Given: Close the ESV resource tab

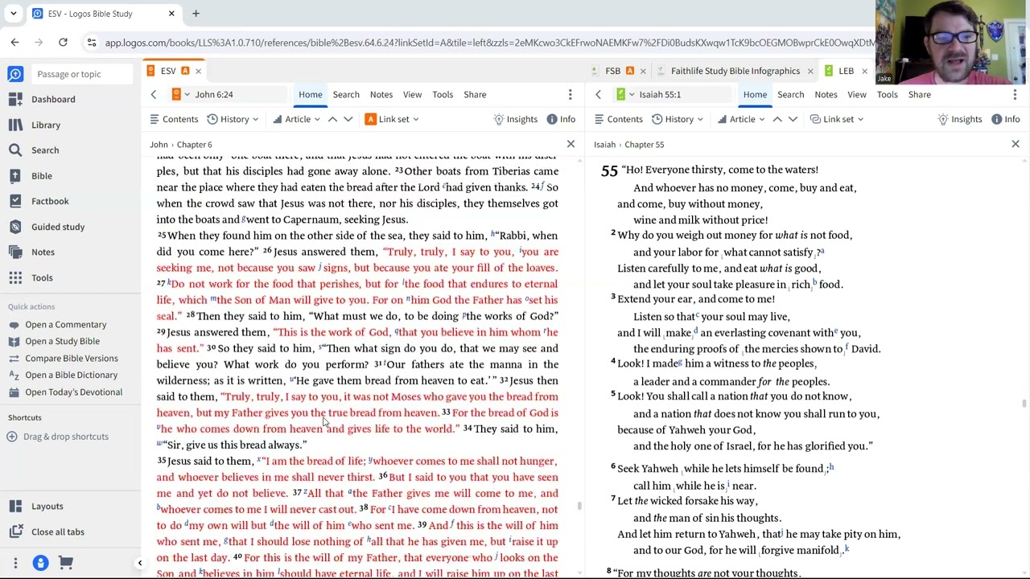Looking at the screenshot, I should click(x=198, y=72).
